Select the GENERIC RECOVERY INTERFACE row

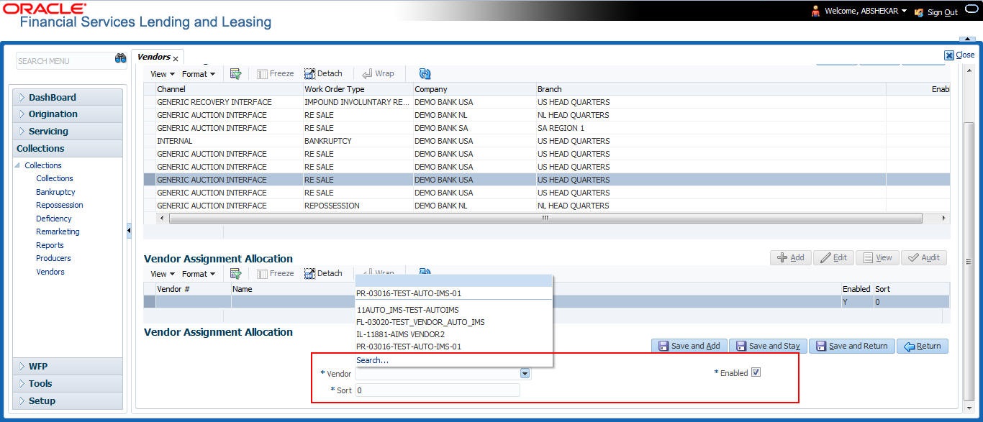pyautogui.click(x=547, y=102)
